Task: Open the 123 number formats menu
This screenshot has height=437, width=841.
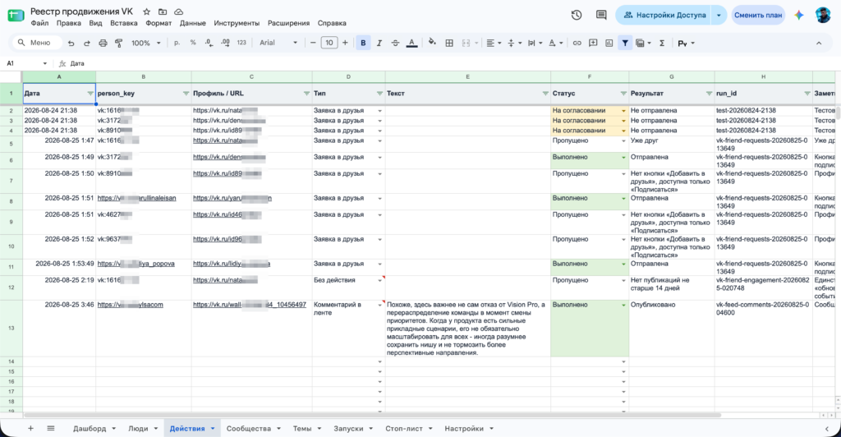Action: click(241, 43)
